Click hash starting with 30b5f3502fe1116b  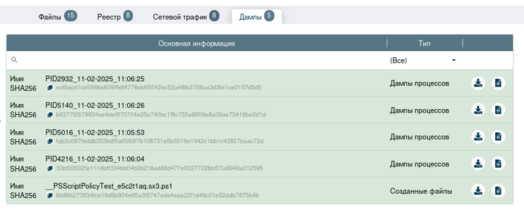tap(159, 169)
